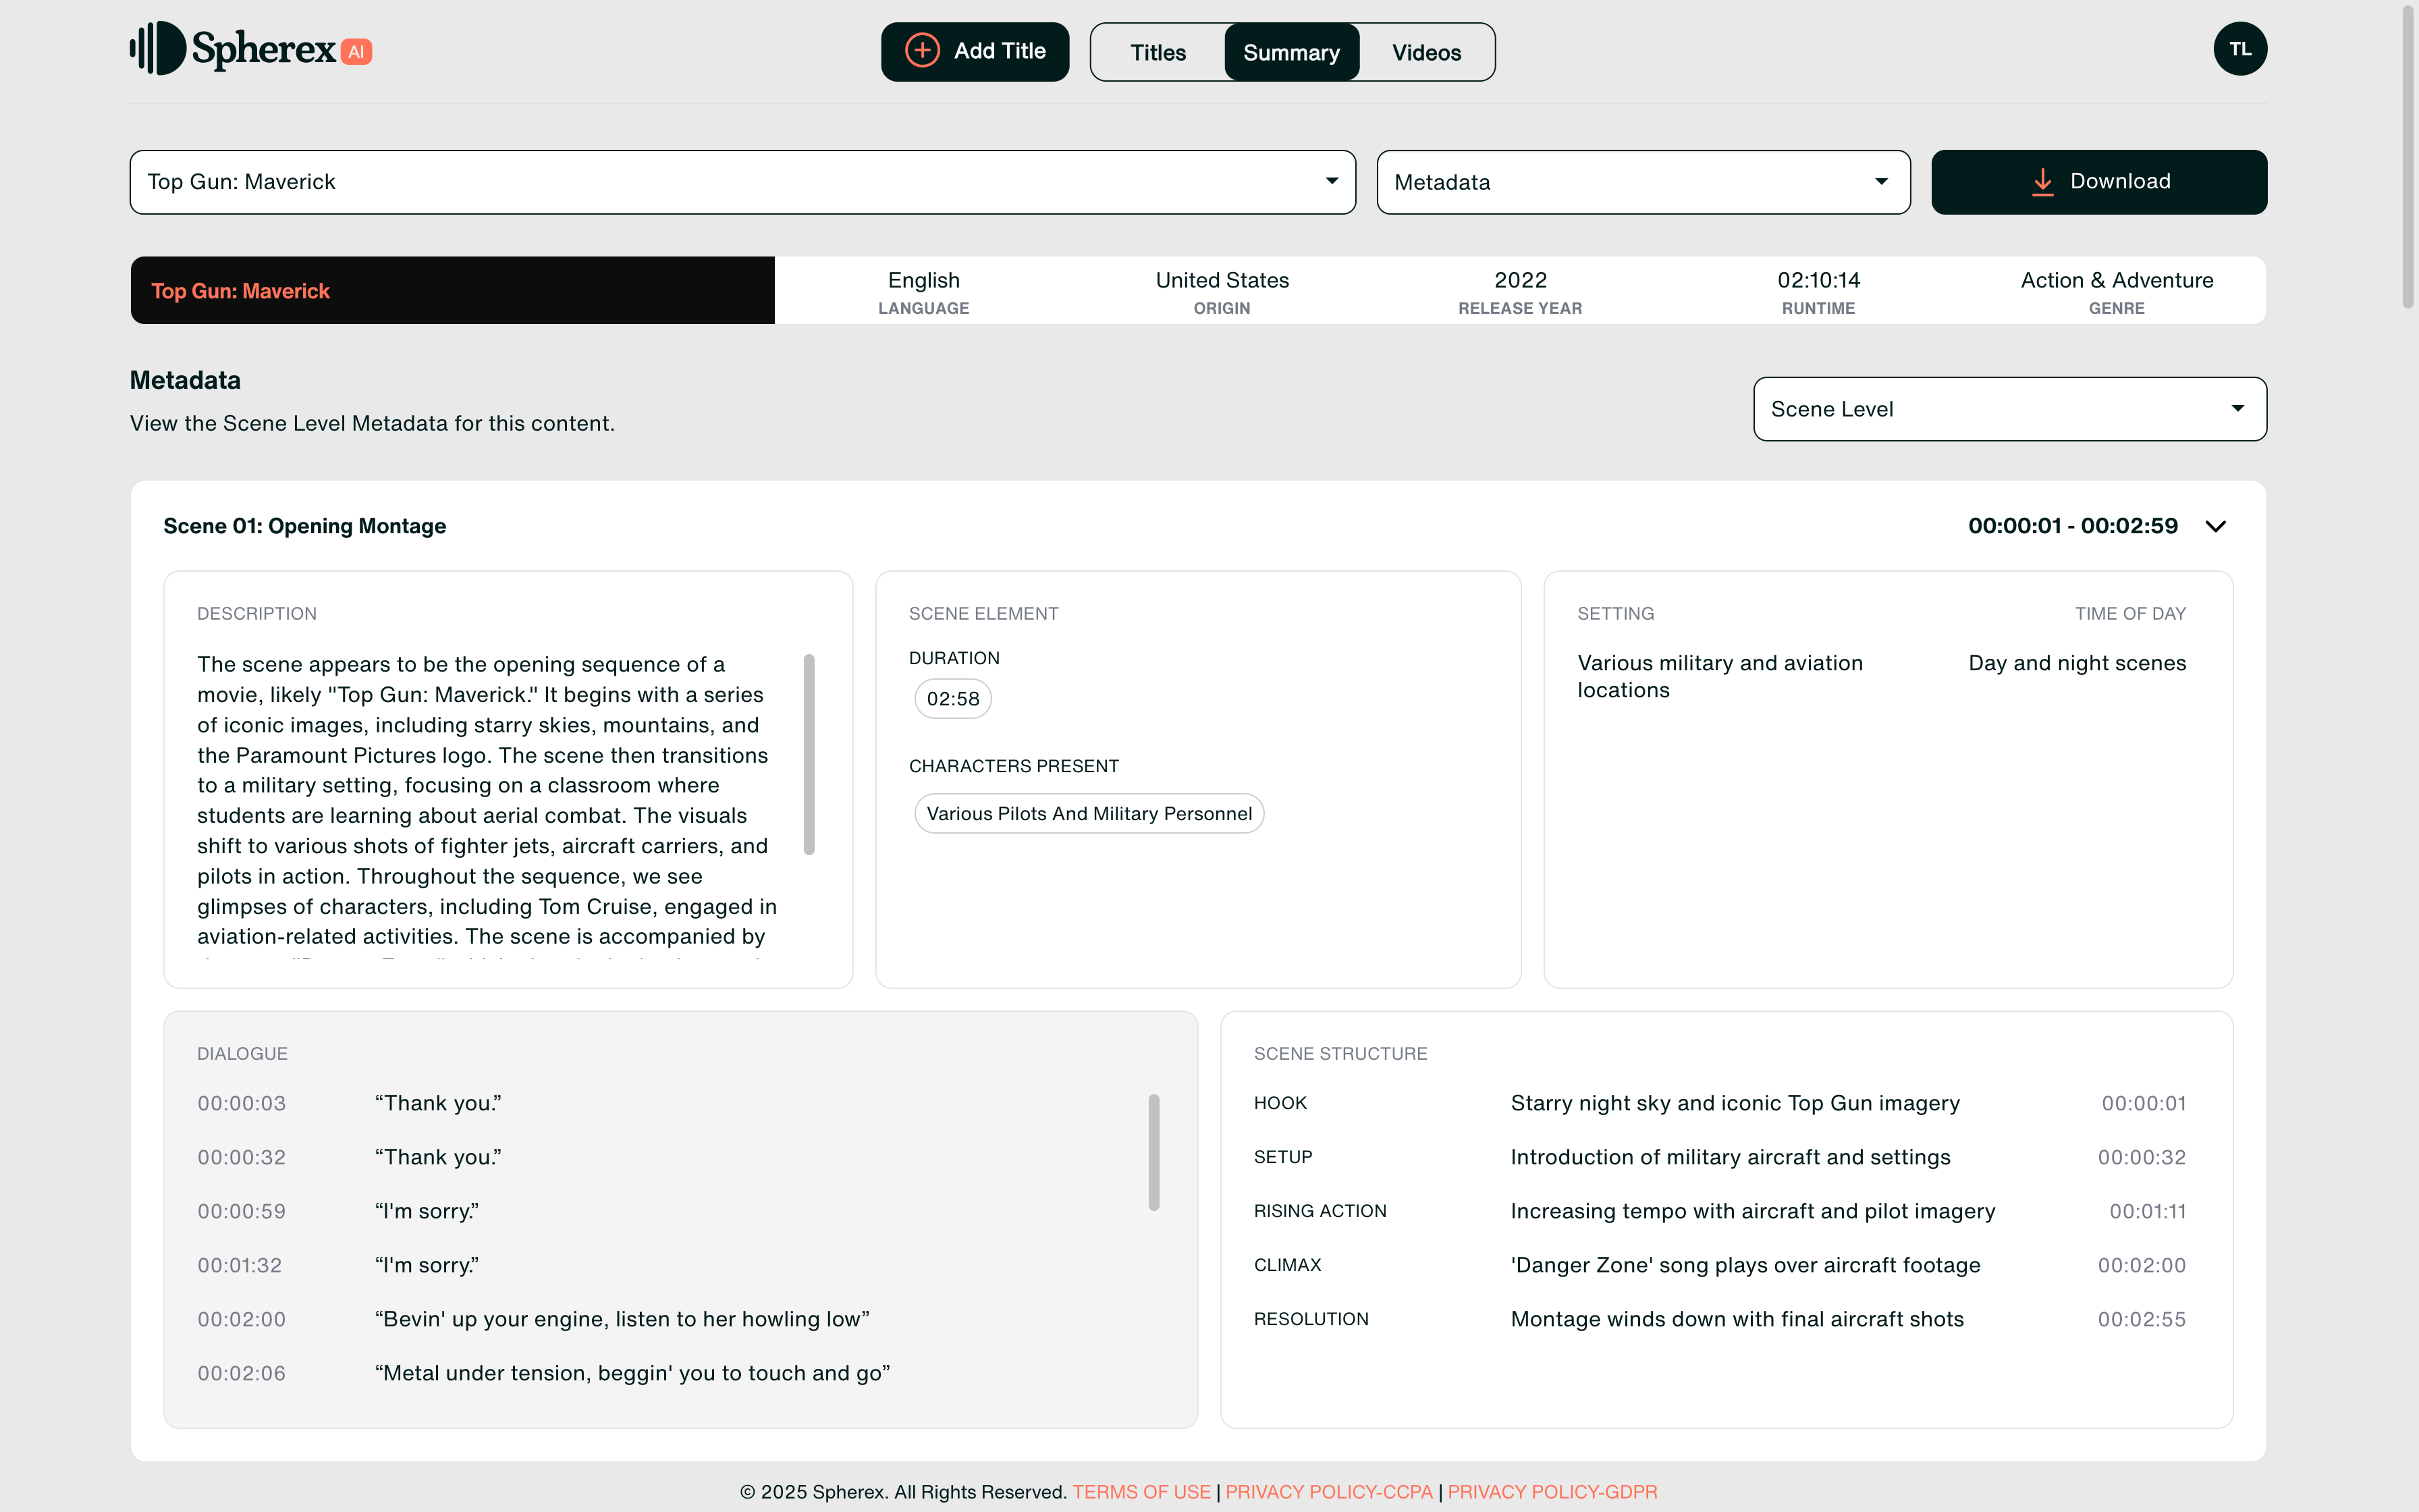Click the SETUP scene structure row
The width and height of the screenshot is (2419, 1512).
tap(1719, 1157)
